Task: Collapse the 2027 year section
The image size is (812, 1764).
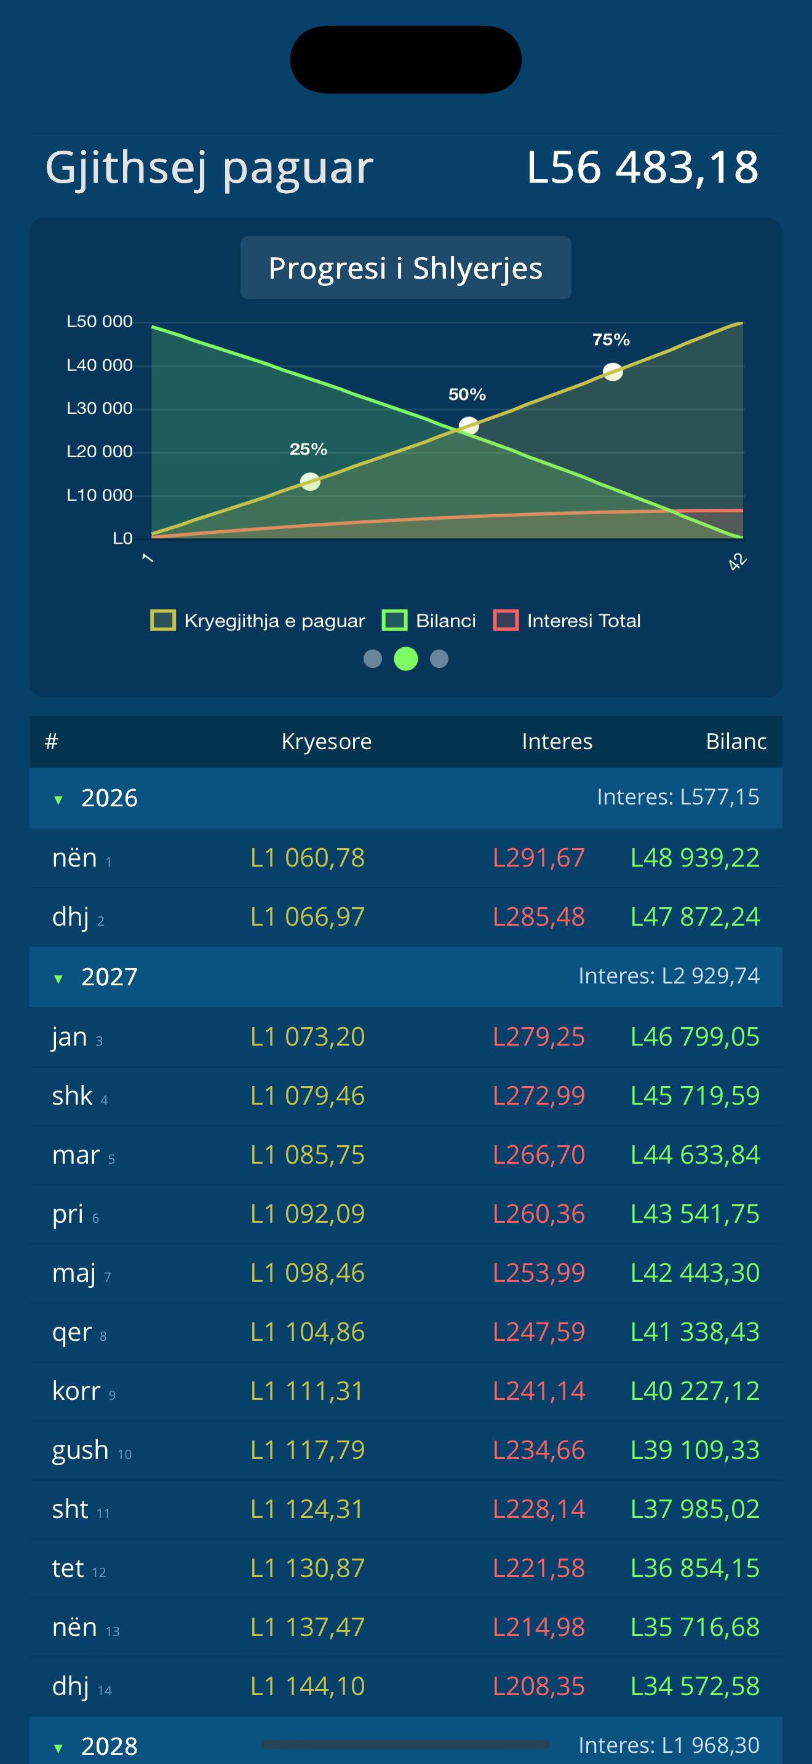Action: [405, 977]
